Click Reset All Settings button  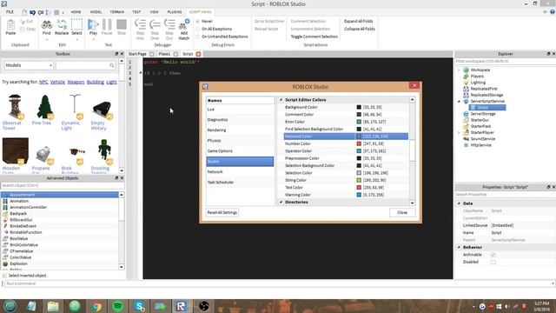click(222, 212)
